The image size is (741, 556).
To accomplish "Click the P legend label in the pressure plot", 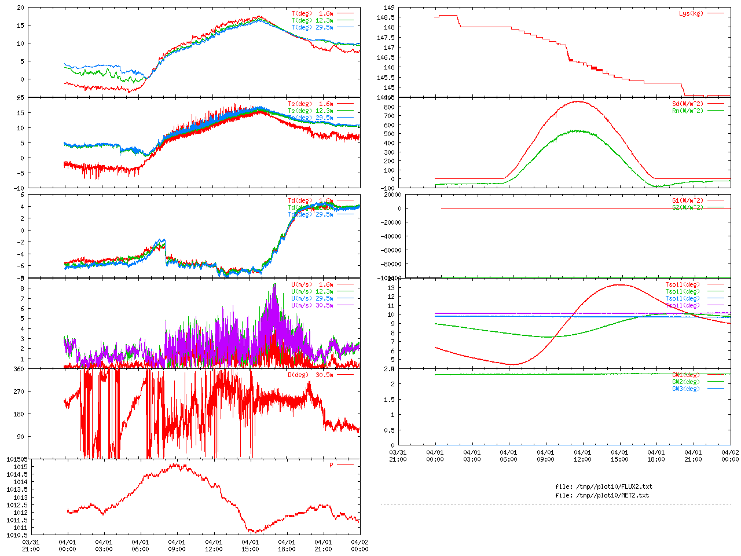I will (x=331, y=465).
